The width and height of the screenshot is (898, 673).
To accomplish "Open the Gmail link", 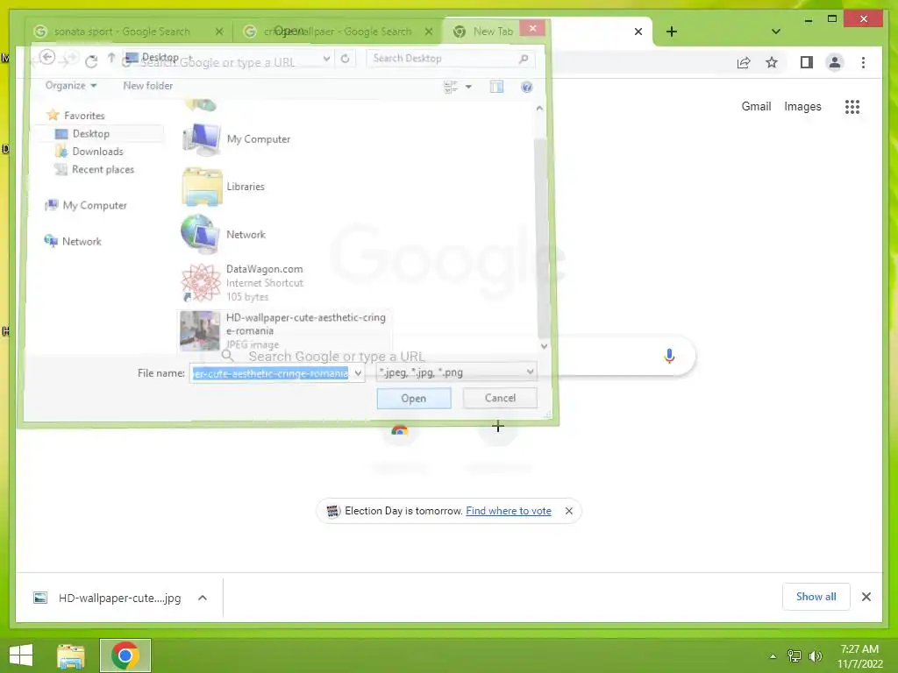I will [x=756, y=106].
